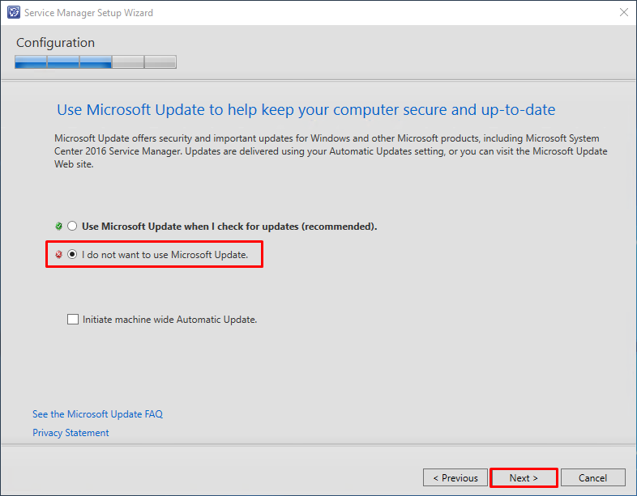
Task: Click the 'Initiate machine wide Automatic Update' label
Action: (x=170, y=320)
